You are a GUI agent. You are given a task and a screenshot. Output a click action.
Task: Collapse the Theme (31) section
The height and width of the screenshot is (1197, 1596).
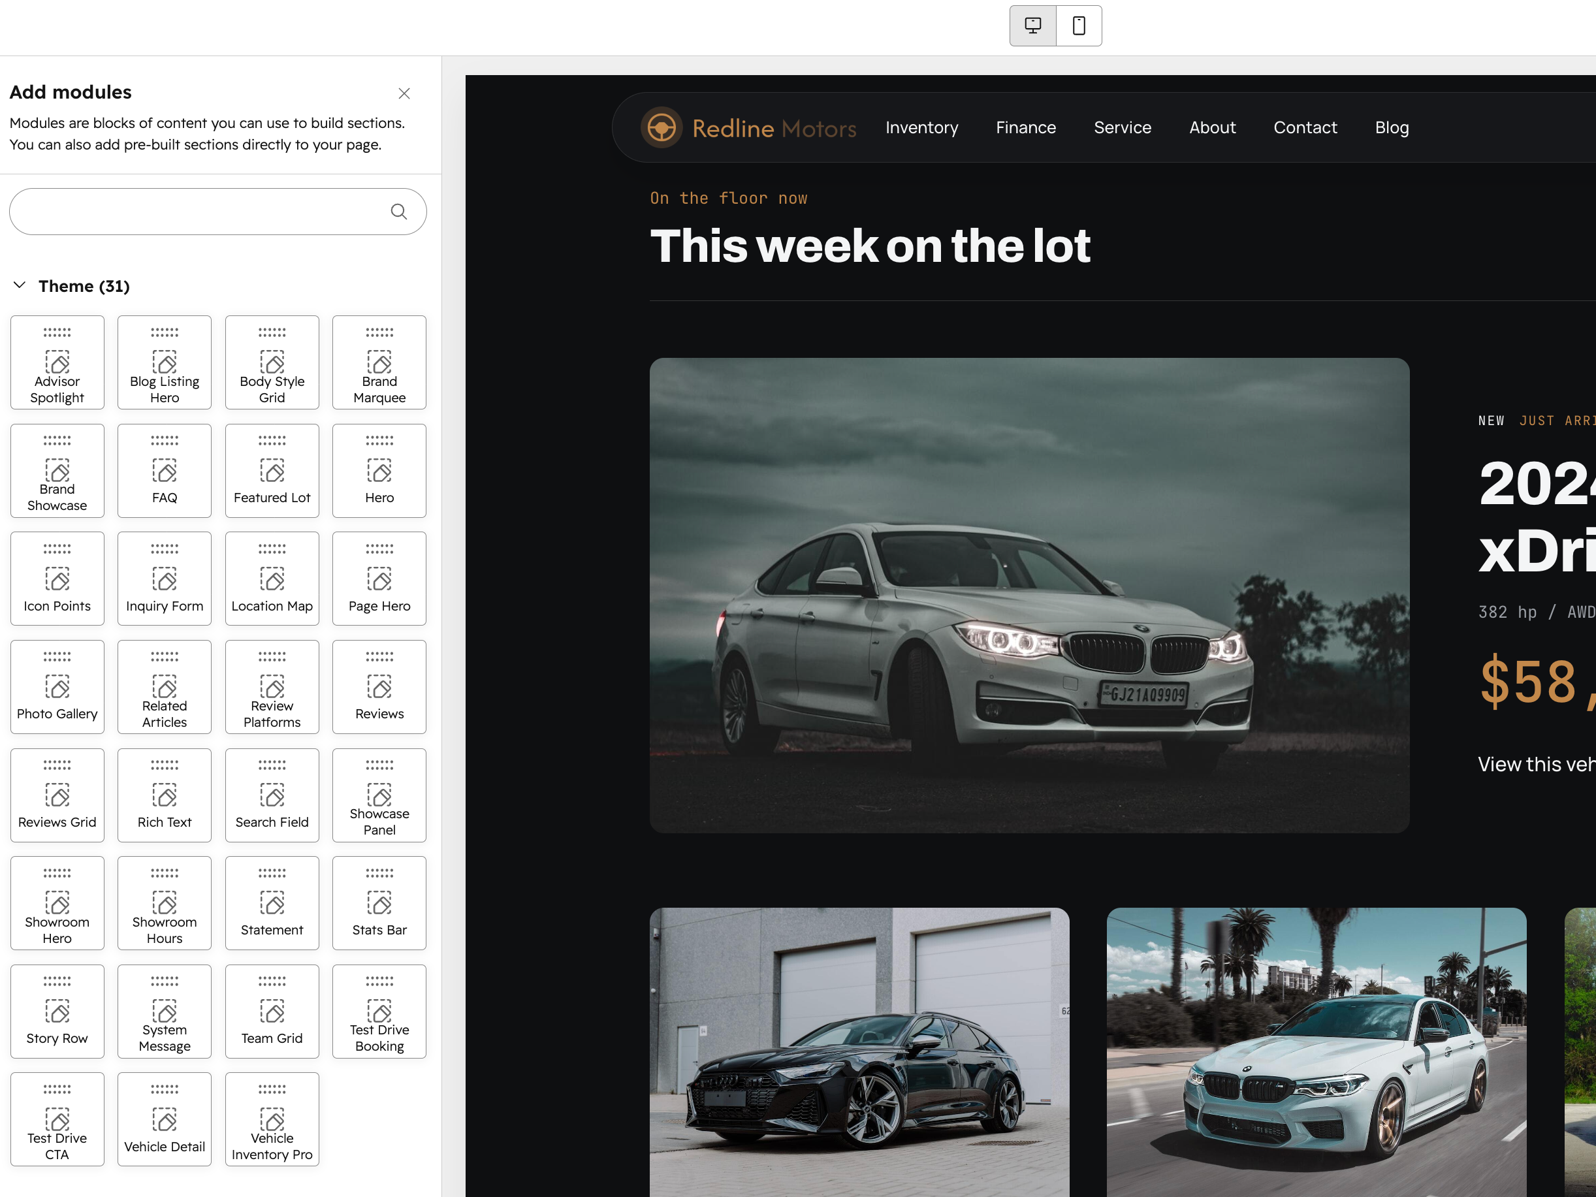click(20, 286)
